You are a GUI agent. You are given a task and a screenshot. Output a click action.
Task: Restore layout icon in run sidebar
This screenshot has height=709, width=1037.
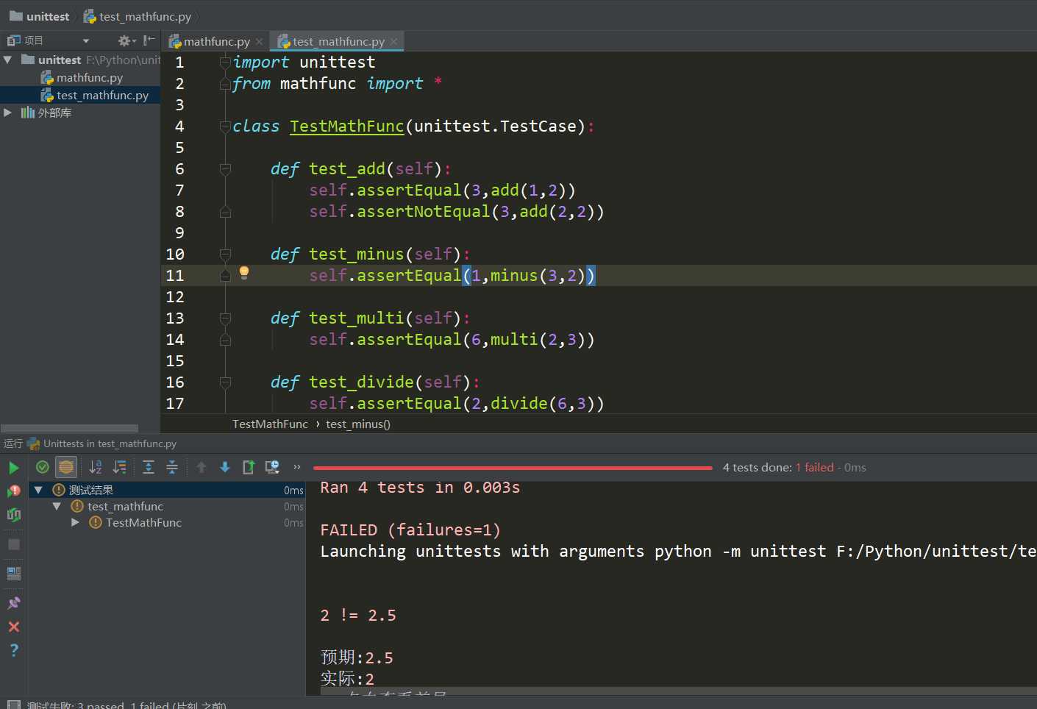13,574
